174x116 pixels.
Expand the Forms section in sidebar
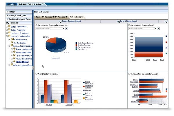[x=8, y=12]
